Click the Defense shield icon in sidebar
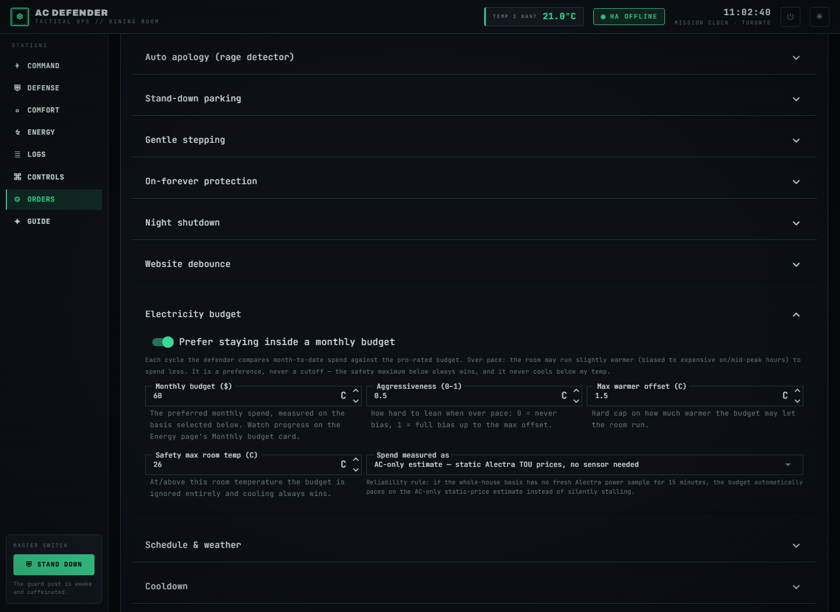Image resolution: width=840 pixels, height=612 pixels. pos(17,88)
